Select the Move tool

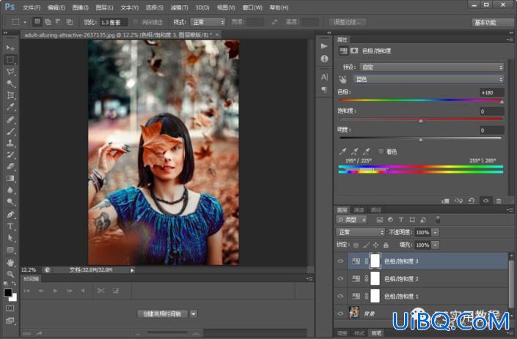[10, 48]
